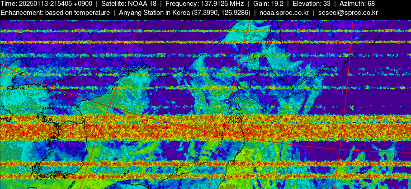
Task: Select the timestamp 20250113-215405 in the header
Action: (47, 4)
